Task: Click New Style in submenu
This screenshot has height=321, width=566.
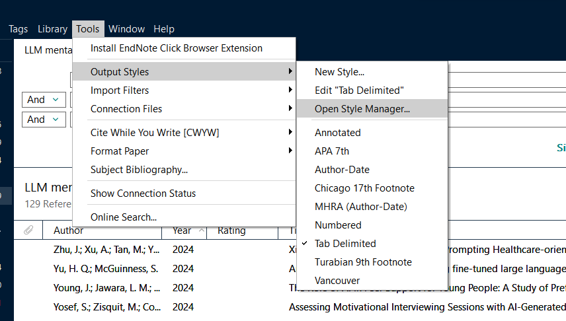Action: [339, 72]
